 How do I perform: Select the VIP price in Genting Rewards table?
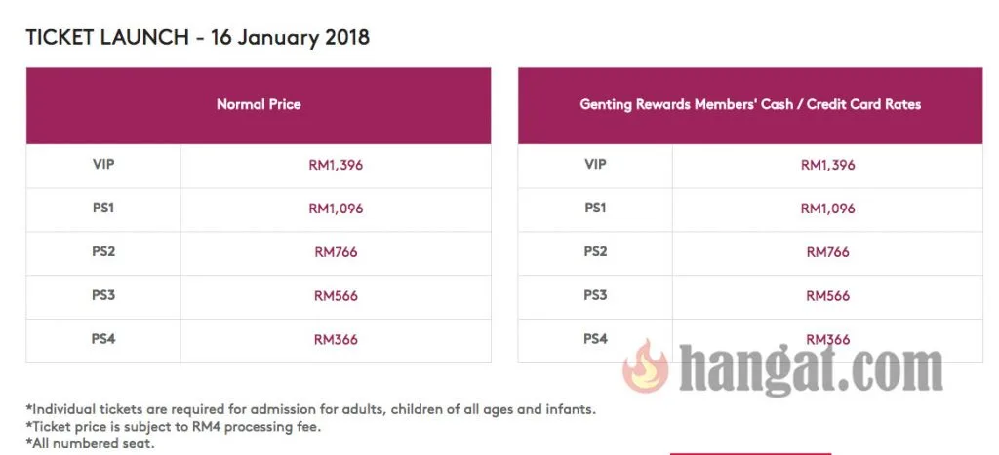coord(827,165)
